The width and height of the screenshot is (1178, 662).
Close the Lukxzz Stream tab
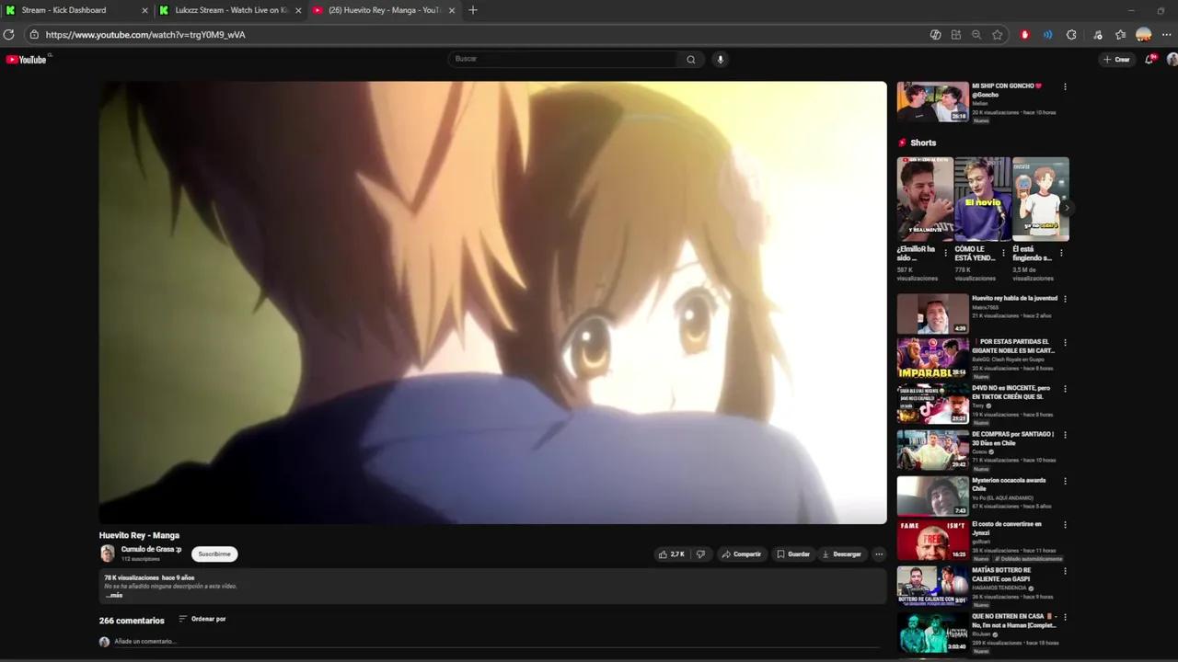(x=298, y=10)
